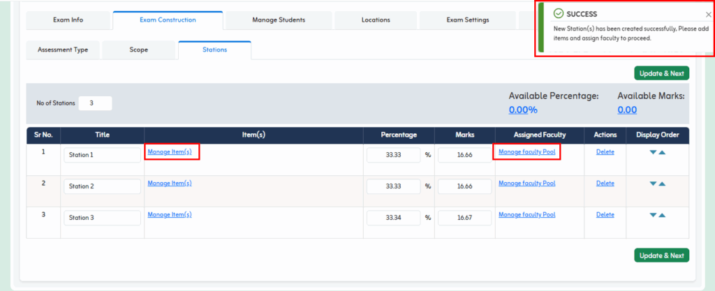The height and width of the screenshot is (291, 715).
Task: Open the Manage Students tab
Action: (278, 20)
